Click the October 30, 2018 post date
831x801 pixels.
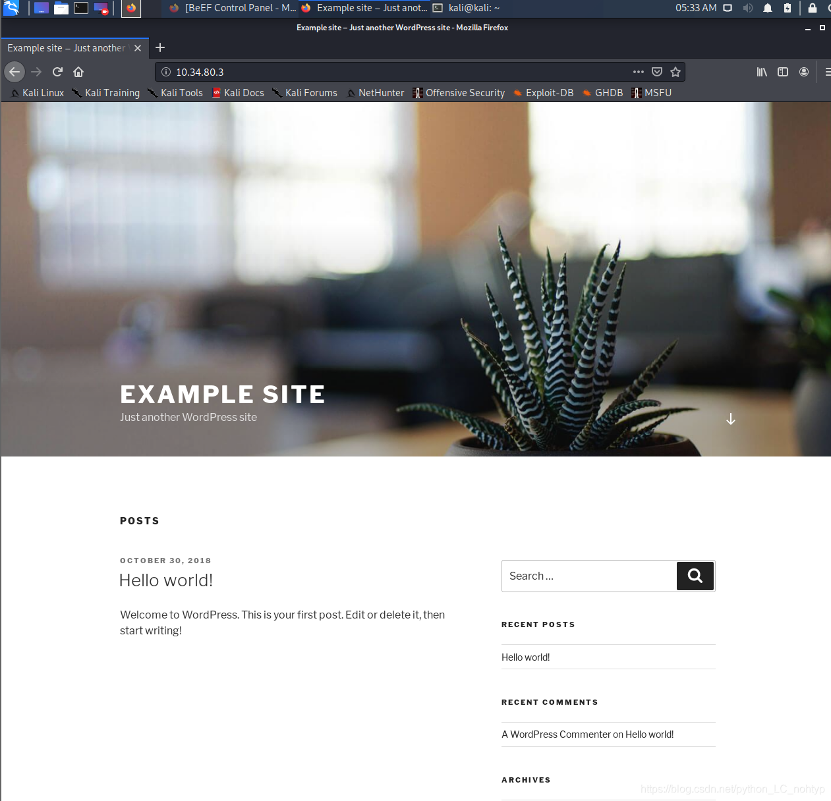[165, 561]
